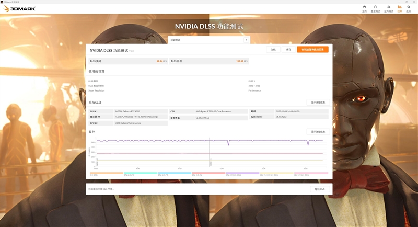Minimize the 3DMark window
418x227 pixels.
[399, 2]
